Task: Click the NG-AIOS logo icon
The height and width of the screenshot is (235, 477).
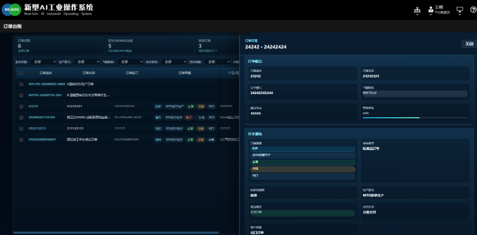Action: [11, 10]
